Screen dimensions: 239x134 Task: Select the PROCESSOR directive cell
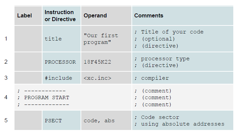click(61, 62)
